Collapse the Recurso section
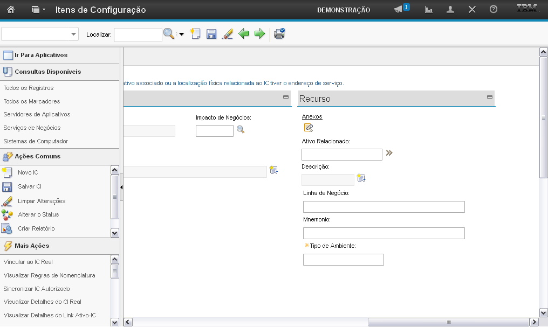Image resolution: width=548 pixels, height=327 pixels. (489, 98)
